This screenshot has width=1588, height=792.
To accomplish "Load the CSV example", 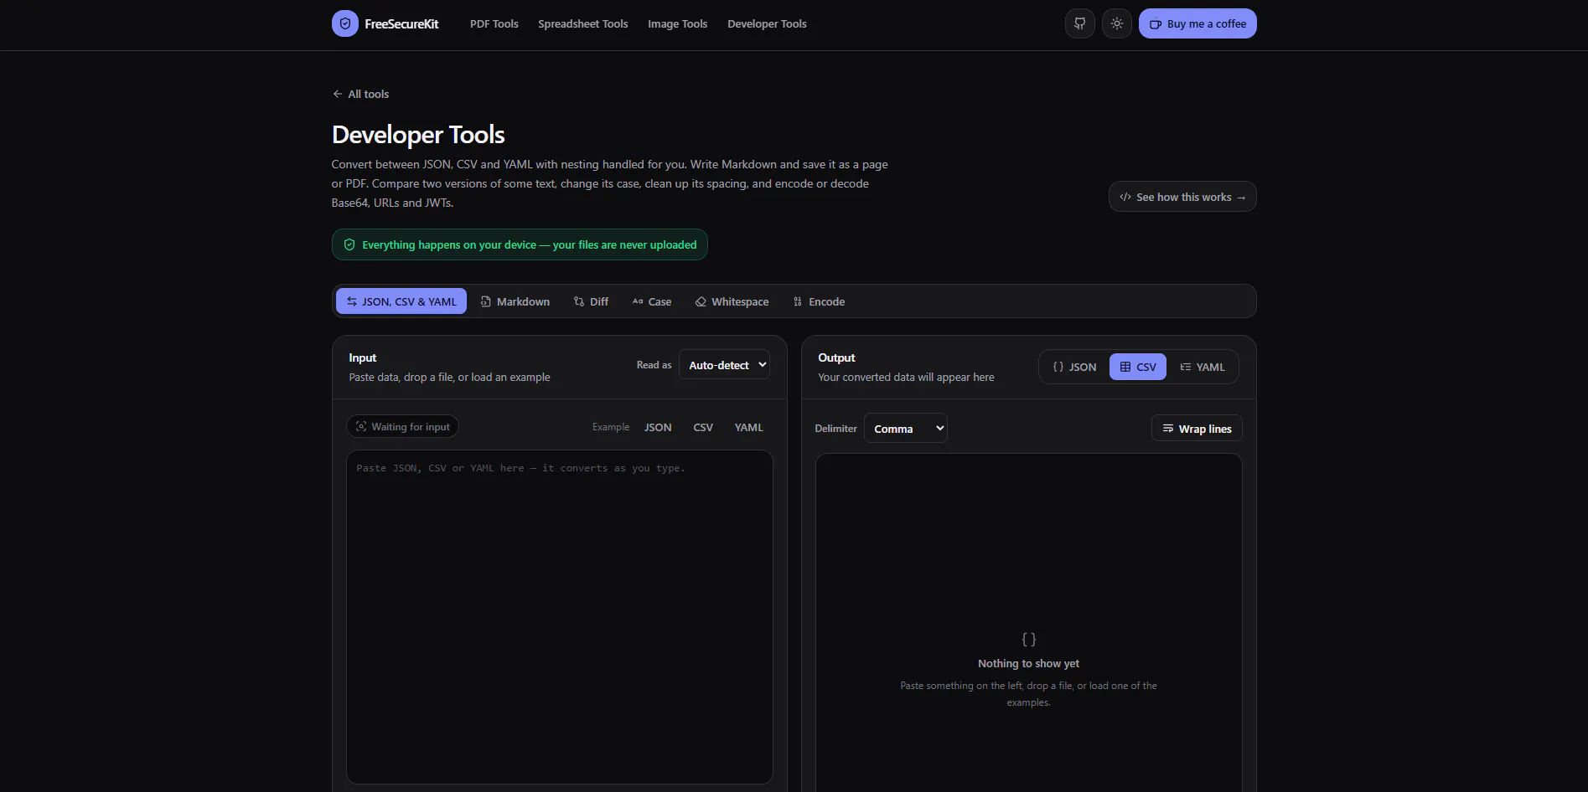I will pos(703,427).
